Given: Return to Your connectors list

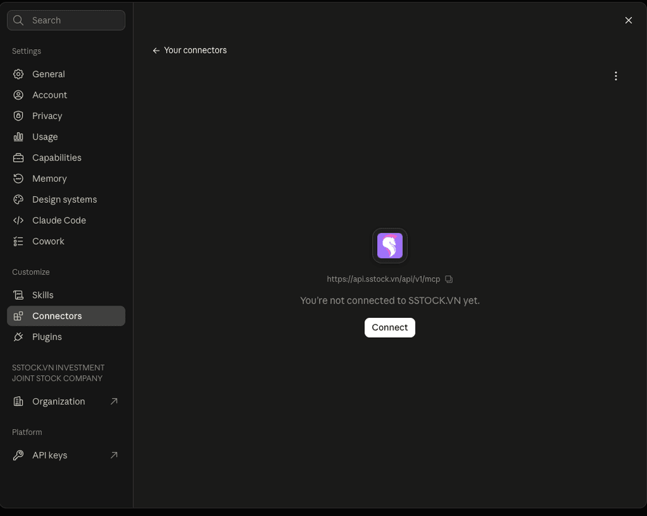Looking at the screenshot, I should click(x=190, y=50).
